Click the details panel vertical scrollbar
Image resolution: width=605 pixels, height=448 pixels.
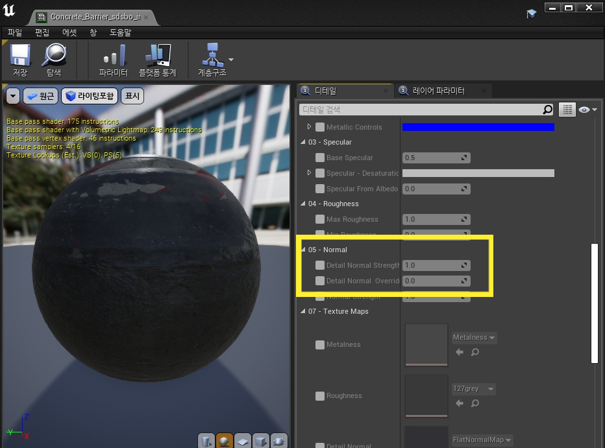pyautogui.click(x=594, y=303)
